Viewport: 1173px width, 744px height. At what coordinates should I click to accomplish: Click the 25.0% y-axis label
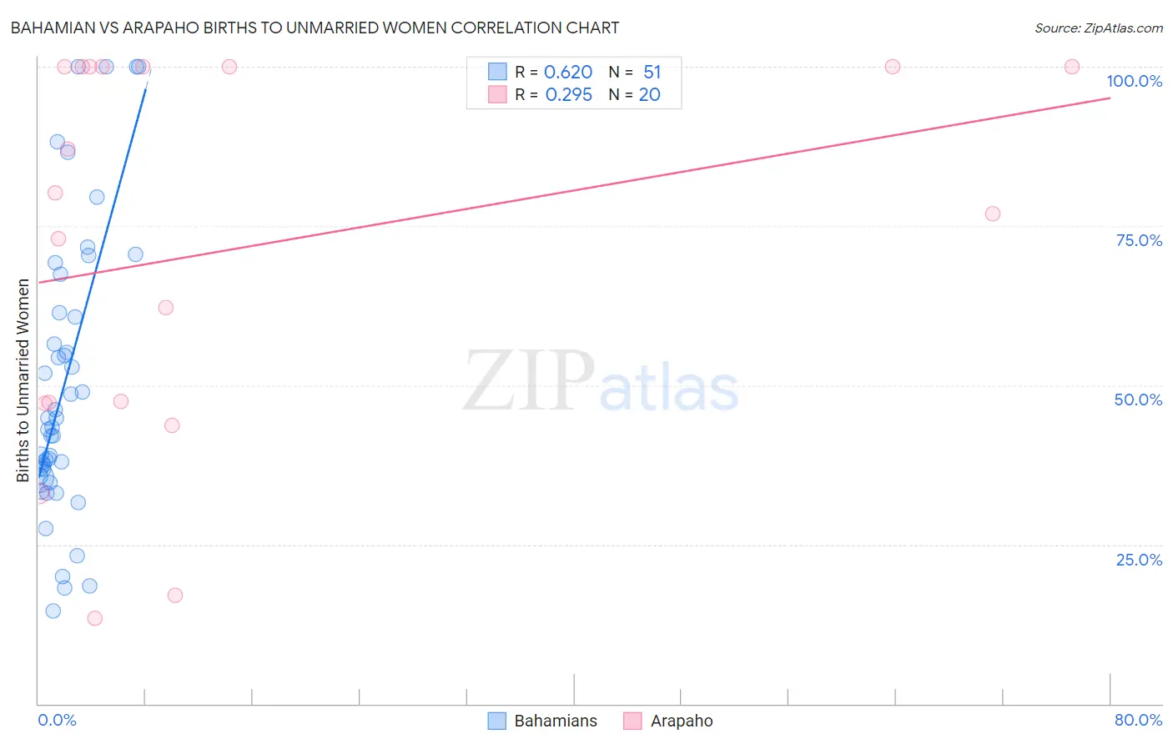(1139, 560)
